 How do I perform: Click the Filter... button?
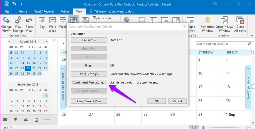tap(89, 65)
